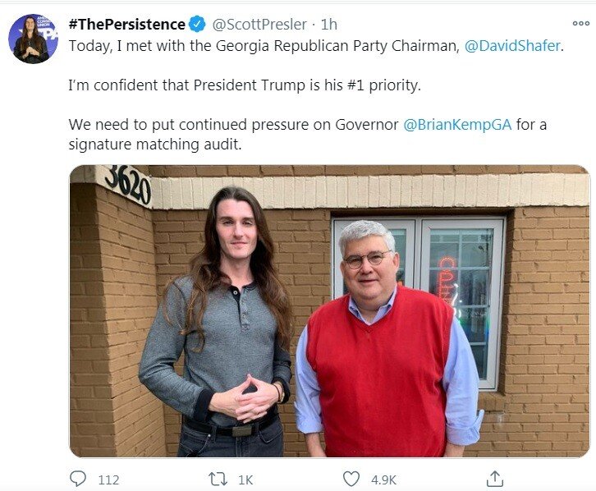Click the blue verified badge
Image resolution: width=596 pixels, height=491 pixels.
pyautogui.click(x=197, y=25)
